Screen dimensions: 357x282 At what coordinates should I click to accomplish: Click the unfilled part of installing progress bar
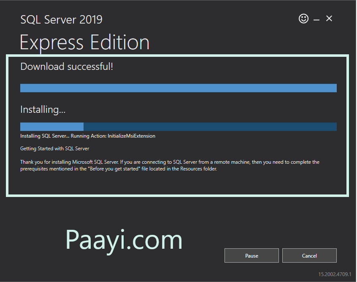(210, 127)
